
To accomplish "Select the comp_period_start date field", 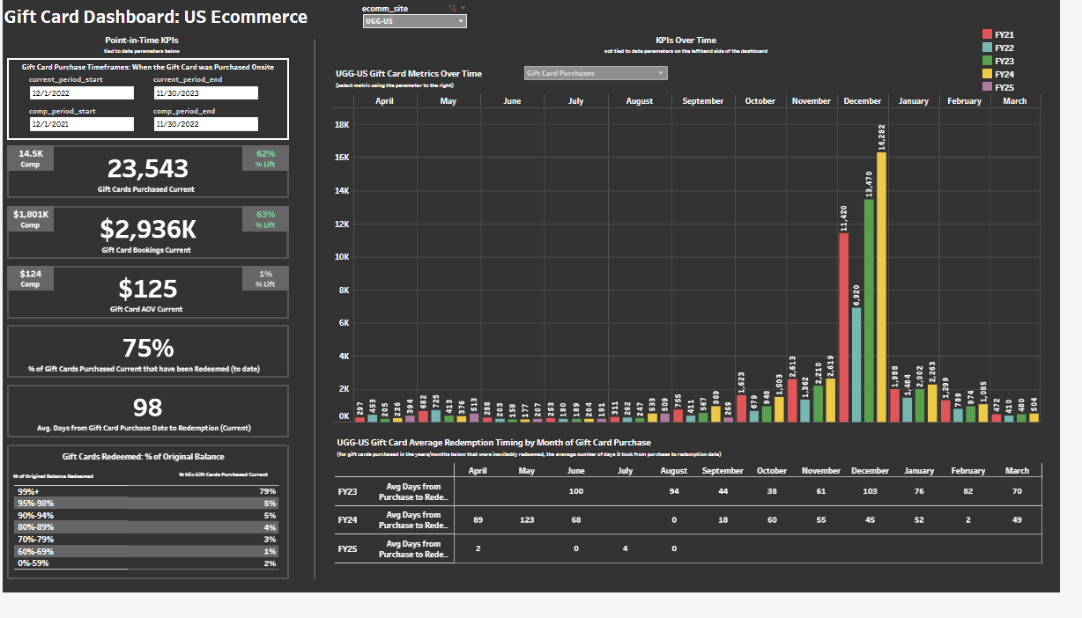I will click(81, 124).
